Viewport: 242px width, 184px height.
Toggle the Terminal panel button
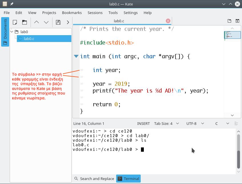pyautogui.click(x=128, y=179)
